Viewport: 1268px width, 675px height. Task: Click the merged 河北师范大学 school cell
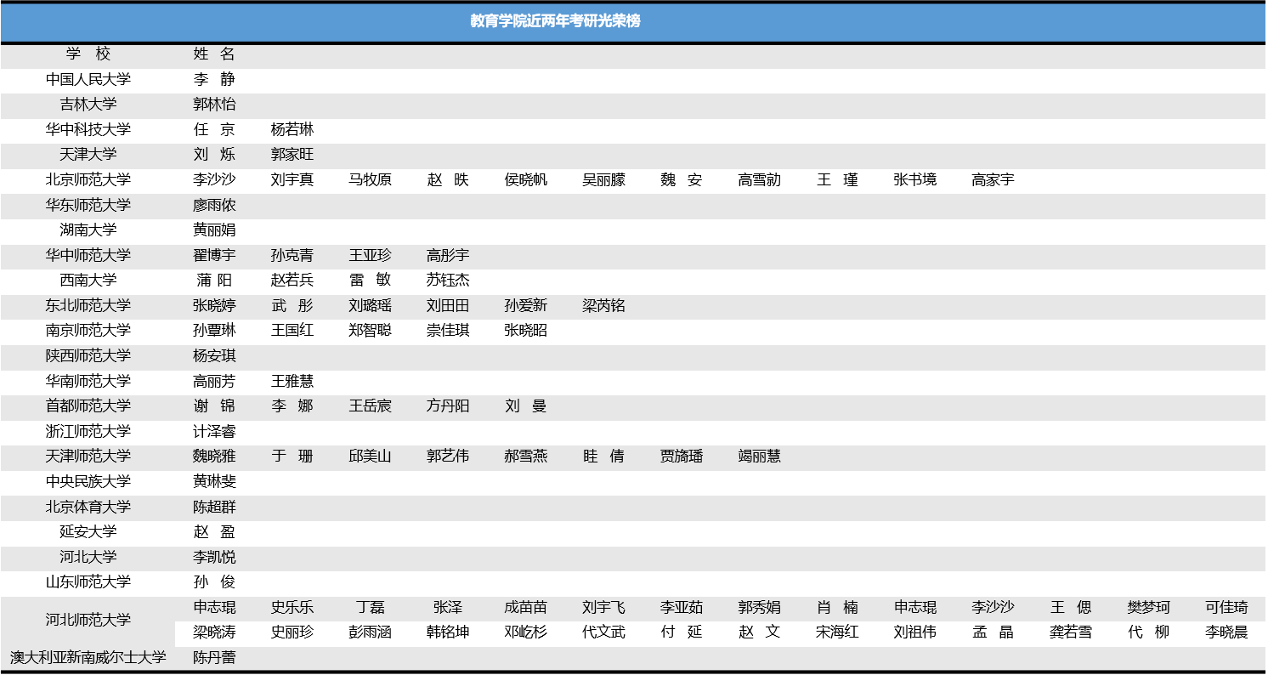pyautogui.click(x=88, y=621)
